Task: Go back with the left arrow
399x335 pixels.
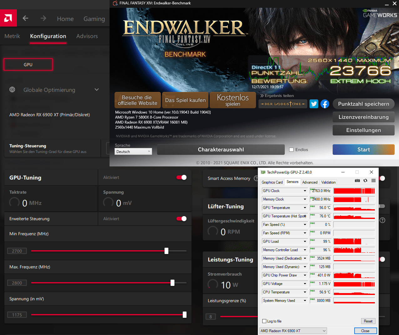Action: [26, 18]
